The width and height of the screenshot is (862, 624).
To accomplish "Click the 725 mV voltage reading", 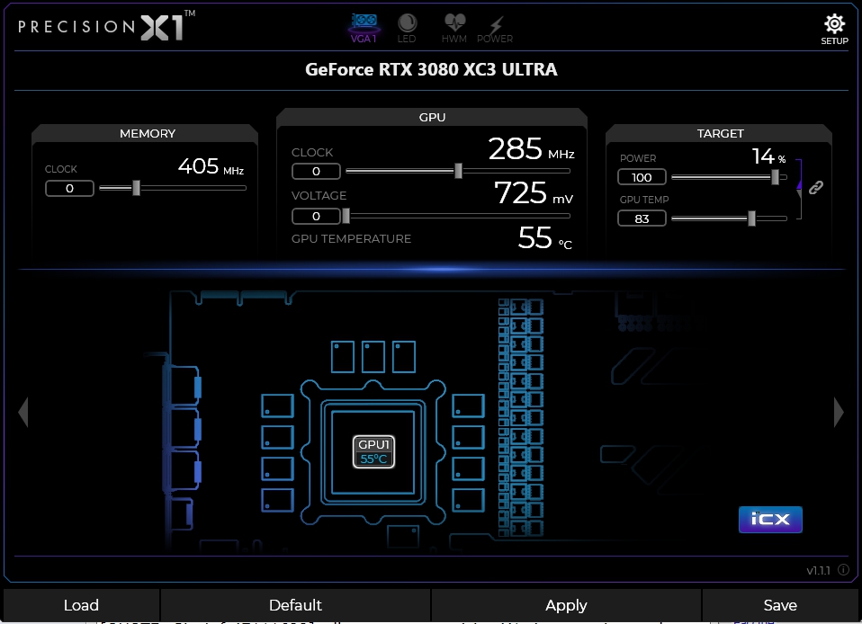I will coord(534,192).
